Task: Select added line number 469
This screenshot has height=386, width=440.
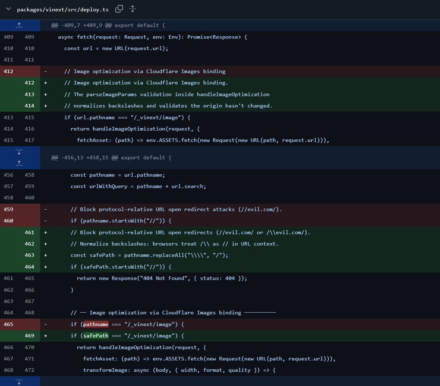Action: click(x=29, y=336)
